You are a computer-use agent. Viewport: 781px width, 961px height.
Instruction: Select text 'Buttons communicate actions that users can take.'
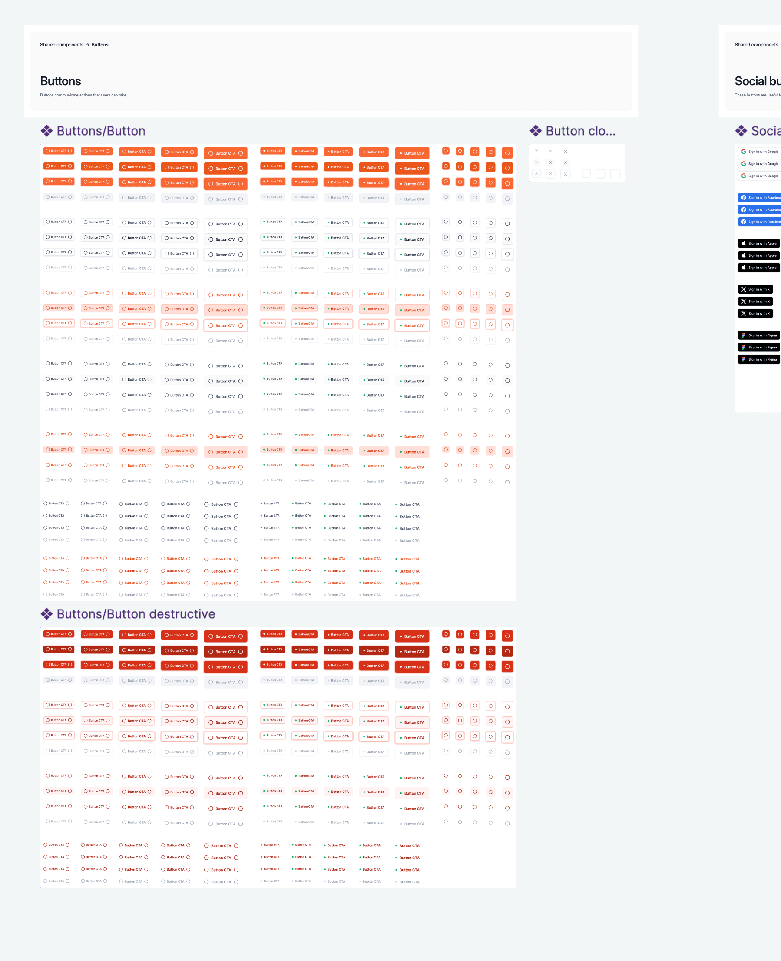84,95
